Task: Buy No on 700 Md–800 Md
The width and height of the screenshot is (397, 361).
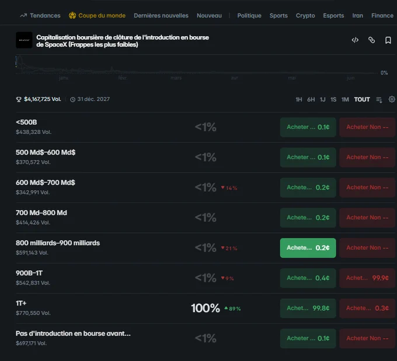Action: tap(367, 218)
